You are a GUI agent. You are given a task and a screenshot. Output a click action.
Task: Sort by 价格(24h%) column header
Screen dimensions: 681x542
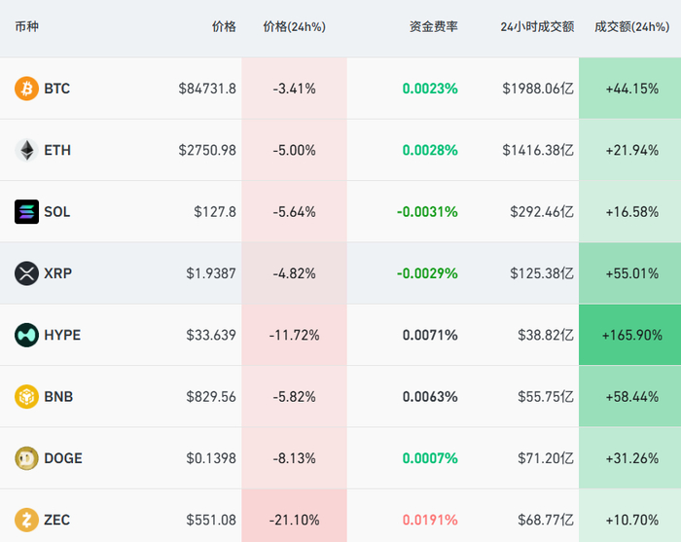(294, 27)
